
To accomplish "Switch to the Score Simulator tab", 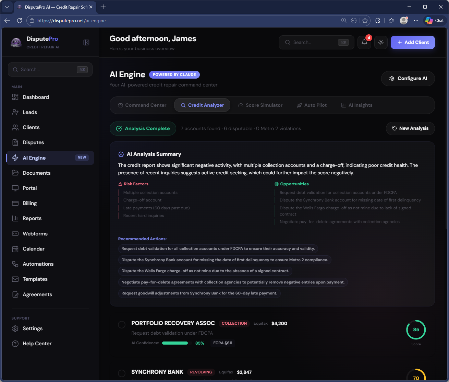I will (x=260, y=105).
